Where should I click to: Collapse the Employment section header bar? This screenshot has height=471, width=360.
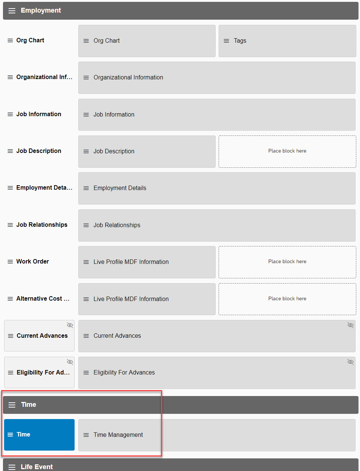click(181, 11)
